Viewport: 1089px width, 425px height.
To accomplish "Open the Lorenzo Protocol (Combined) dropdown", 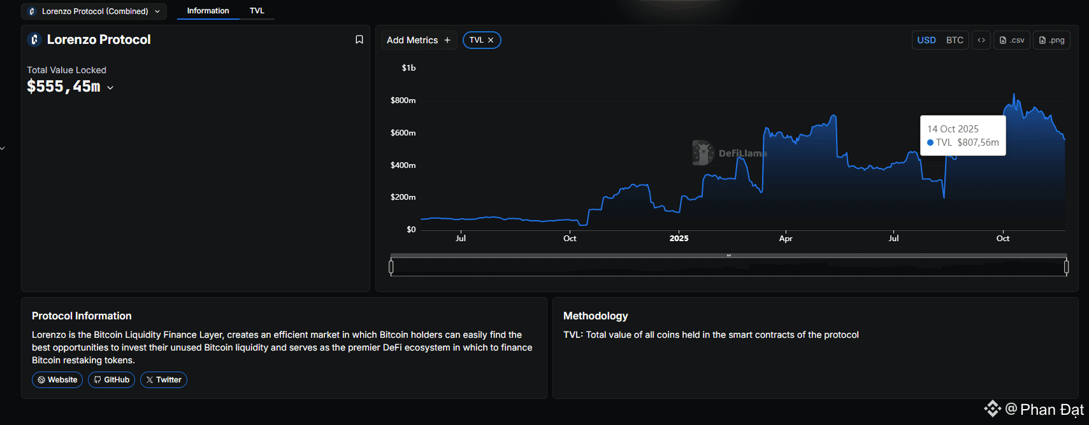I will 94,11.
